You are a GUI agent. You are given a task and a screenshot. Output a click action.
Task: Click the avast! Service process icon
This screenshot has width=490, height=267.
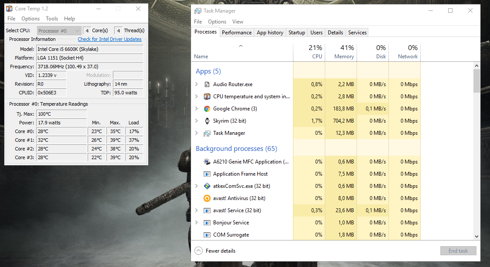point(207,210)
